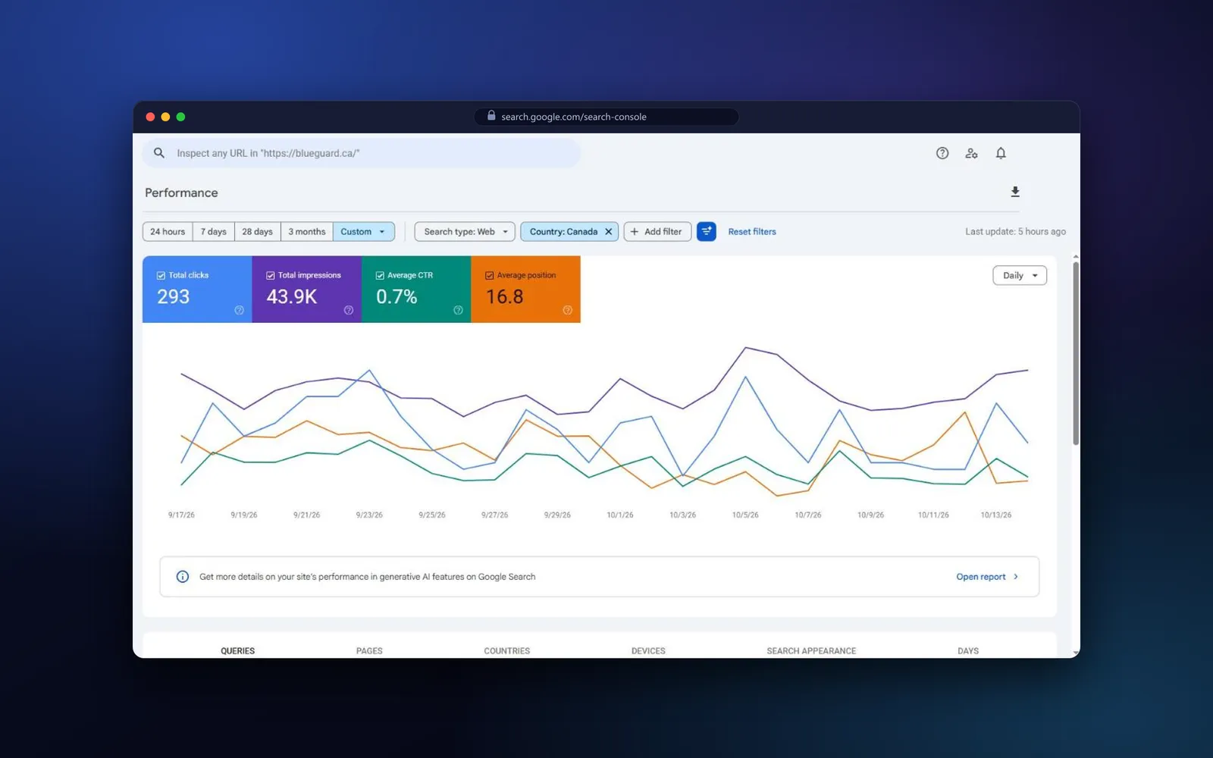Click the Open report link

click(981, 577)
